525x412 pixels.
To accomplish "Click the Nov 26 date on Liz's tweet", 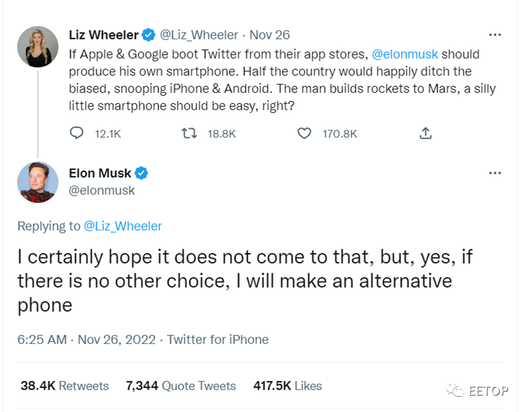I will [x=270, y=35].
